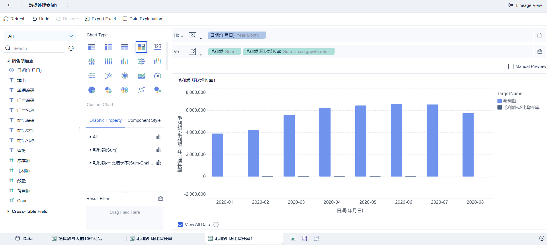Click the Export Excel button
This screenshot has height=245, width=547.
100,19
